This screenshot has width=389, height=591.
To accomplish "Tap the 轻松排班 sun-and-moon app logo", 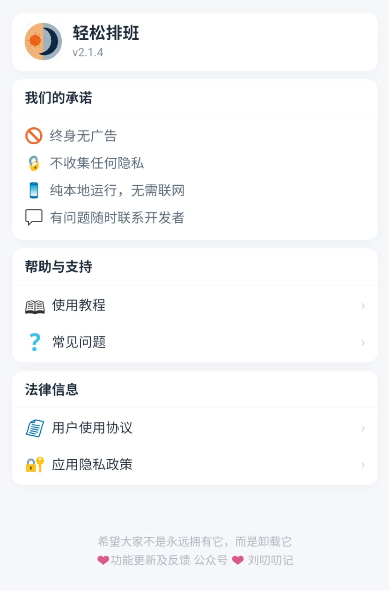I will 44,42.
